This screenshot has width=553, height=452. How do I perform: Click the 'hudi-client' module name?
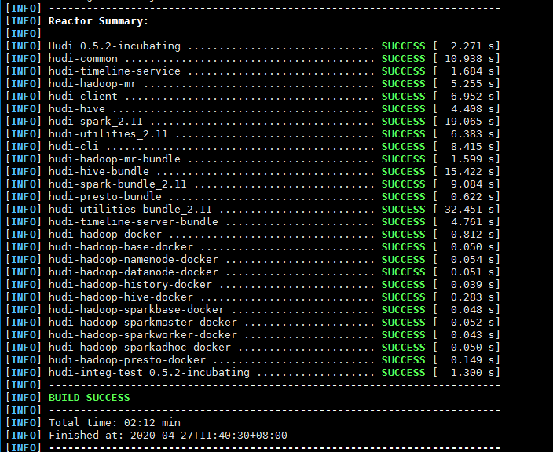tap(83, 97)
